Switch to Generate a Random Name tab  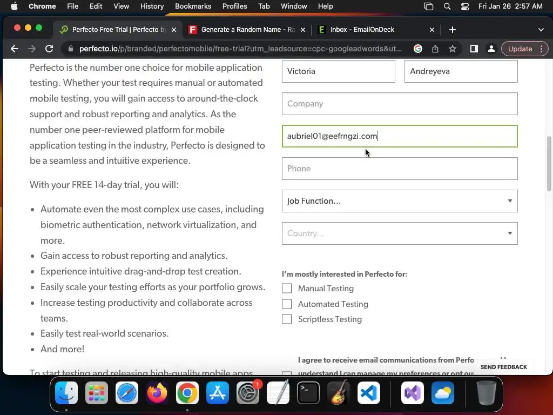247,30
